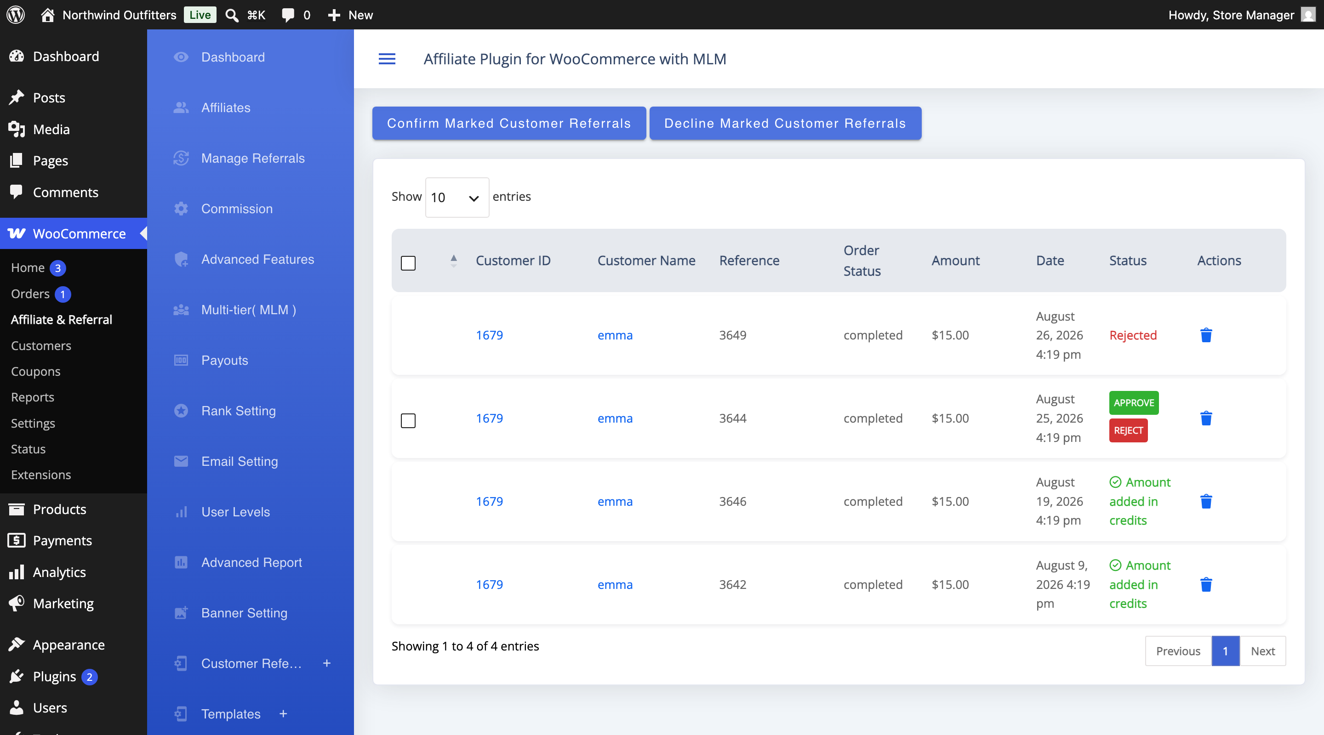Click the WooCommerce logo icon in sidebar
Image resolution: width=1324 pixels, height=735 pixels.
pyautogui.click(x=17, y=234)
